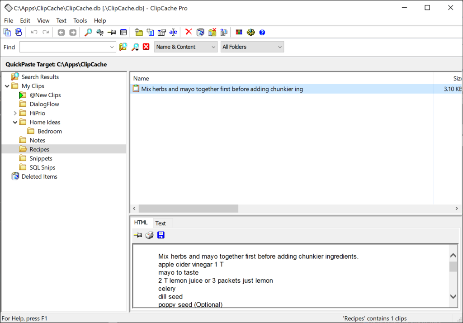Image resolution: width=463 pixels, height=323 pixels.
Task: Click the copy clip icon in toolbar
Action: tap(7, 32)
